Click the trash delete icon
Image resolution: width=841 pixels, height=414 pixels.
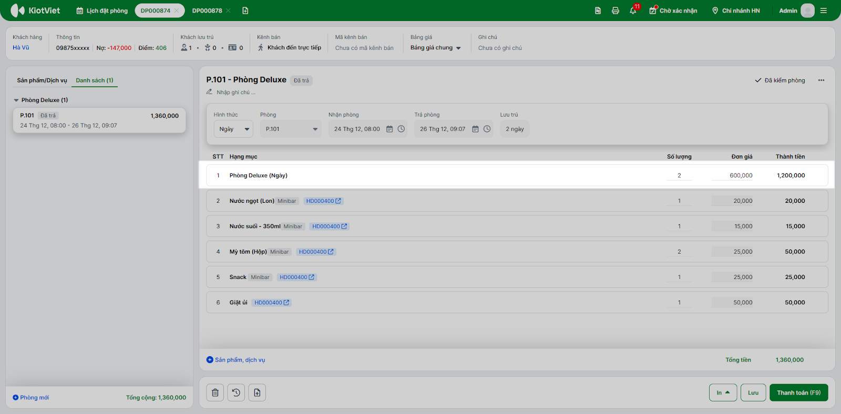click(x=215, y=392)
